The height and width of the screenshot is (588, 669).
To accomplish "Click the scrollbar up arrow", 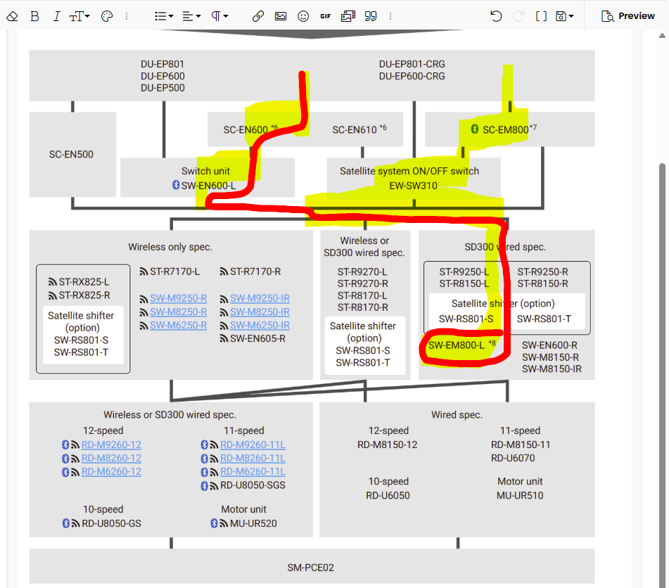I will (x=662, y=36).
